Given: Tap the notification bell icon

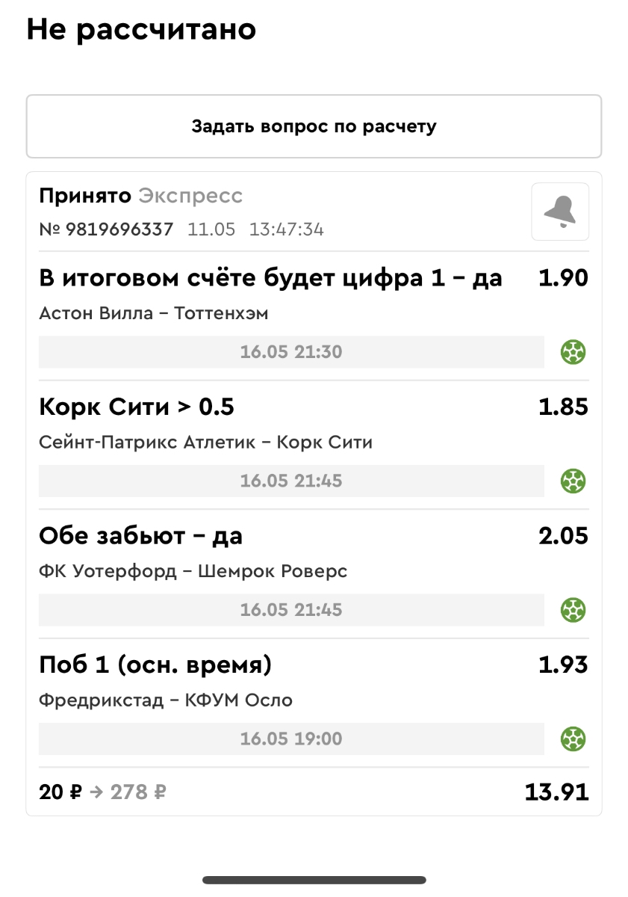Looking at the screenshot, I should point(560,212).
